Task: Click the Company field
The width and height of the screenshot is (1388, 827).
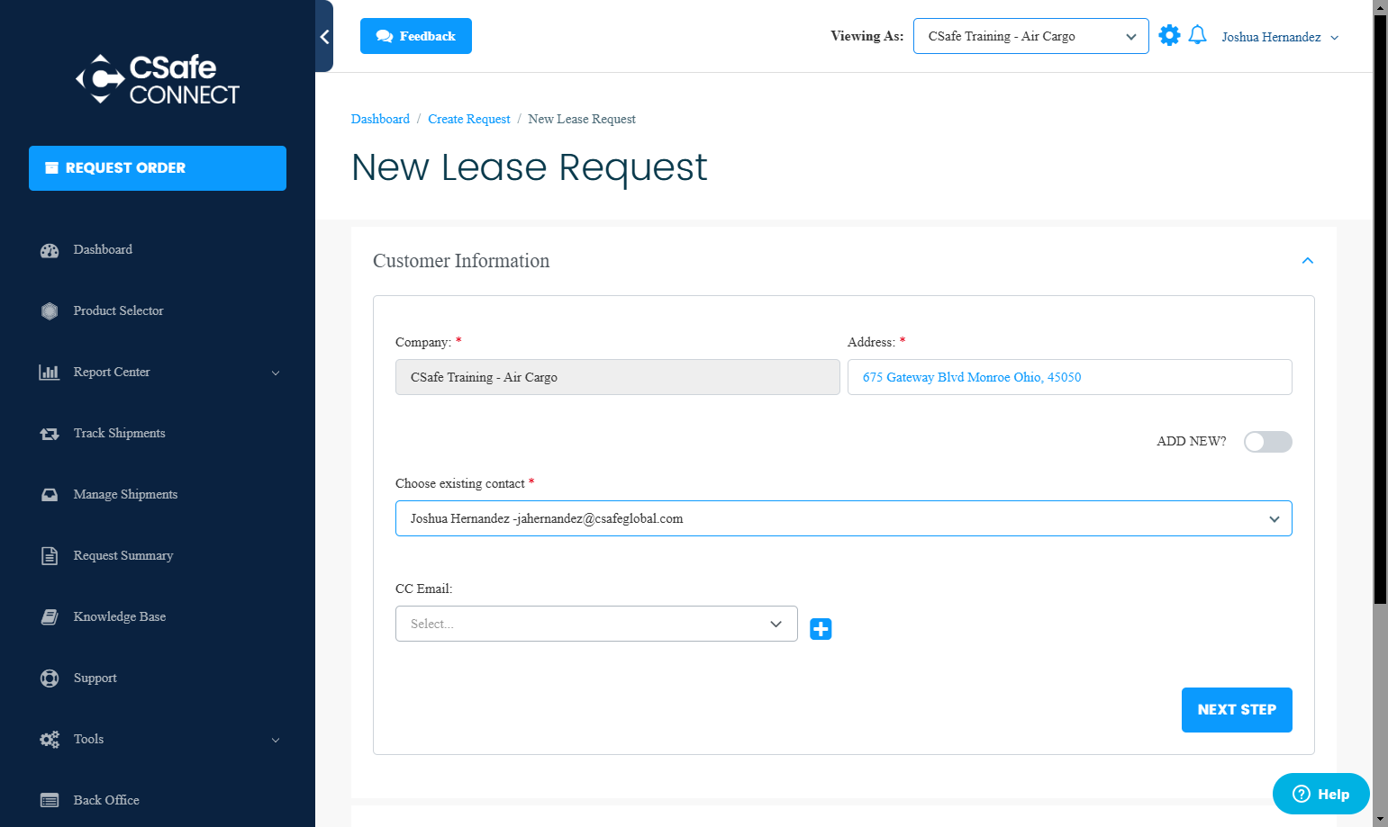Action: click(x=618, y=377)
